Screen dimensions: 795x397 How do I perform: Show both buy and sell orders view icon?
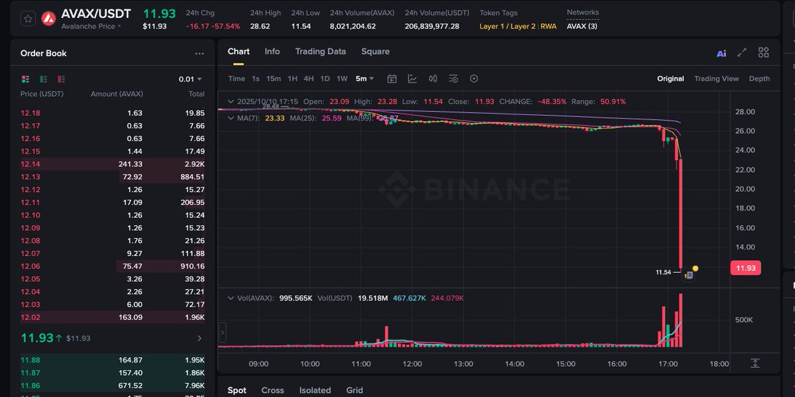pos(26,79)
